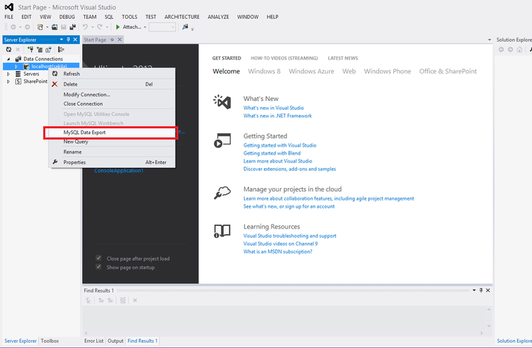Viewport: 532px width, 348px height.
Task: Close the Server Explorer panel
Action: pyautogui.click(x=75, y=40)
